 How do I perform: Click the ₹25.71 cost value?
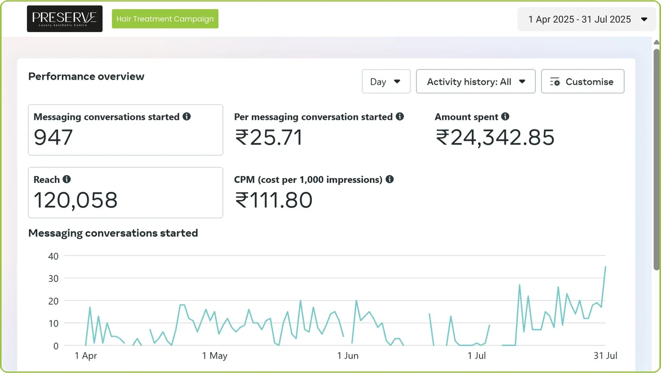269,138
